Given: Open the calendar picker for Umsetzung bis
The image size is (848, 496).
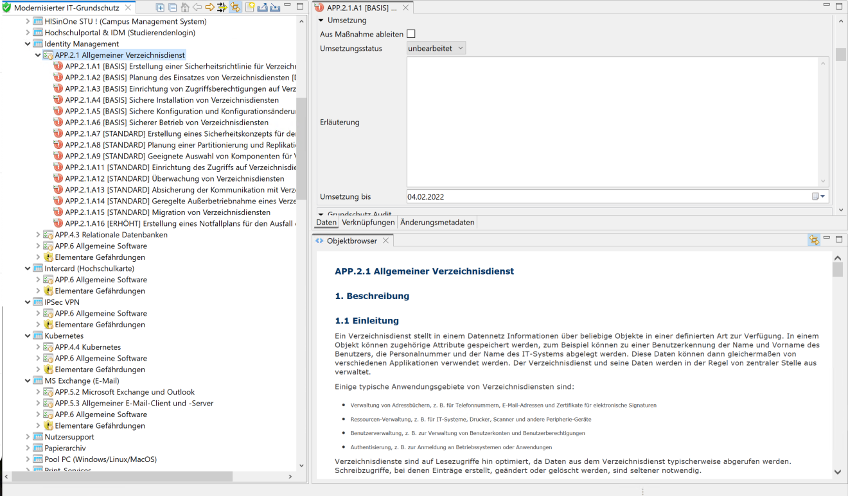Looking at the screenshot, I should click(815, 196).
